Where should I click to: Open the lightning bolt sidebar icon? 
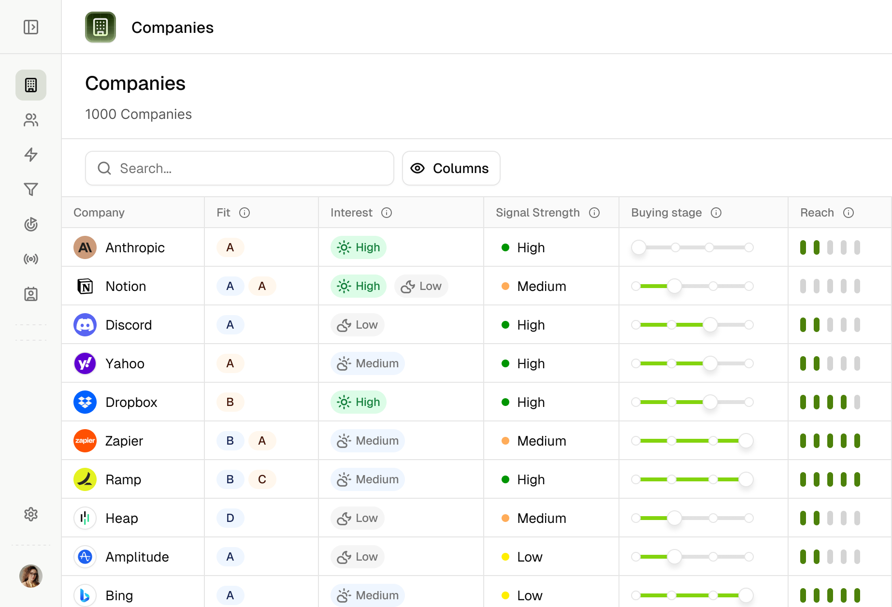click(31, 155)
